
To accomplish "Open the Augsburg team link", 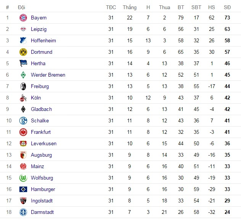I will (41, 155).
